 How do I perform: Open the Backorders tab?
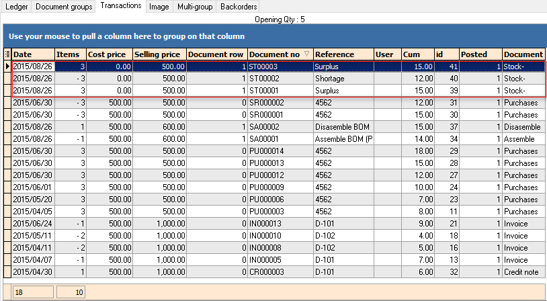(239, 7)
